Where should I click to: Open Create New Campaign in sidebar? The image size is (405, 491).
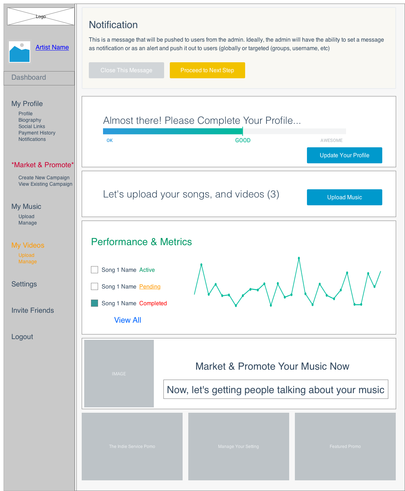[44, 178]
